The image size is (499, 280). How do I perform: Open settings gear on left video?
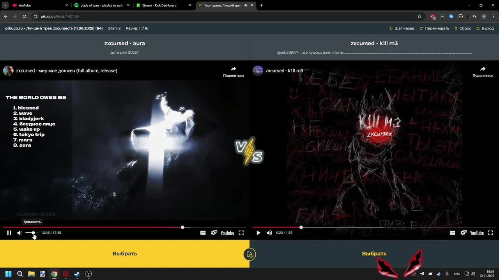coord(214,233)
